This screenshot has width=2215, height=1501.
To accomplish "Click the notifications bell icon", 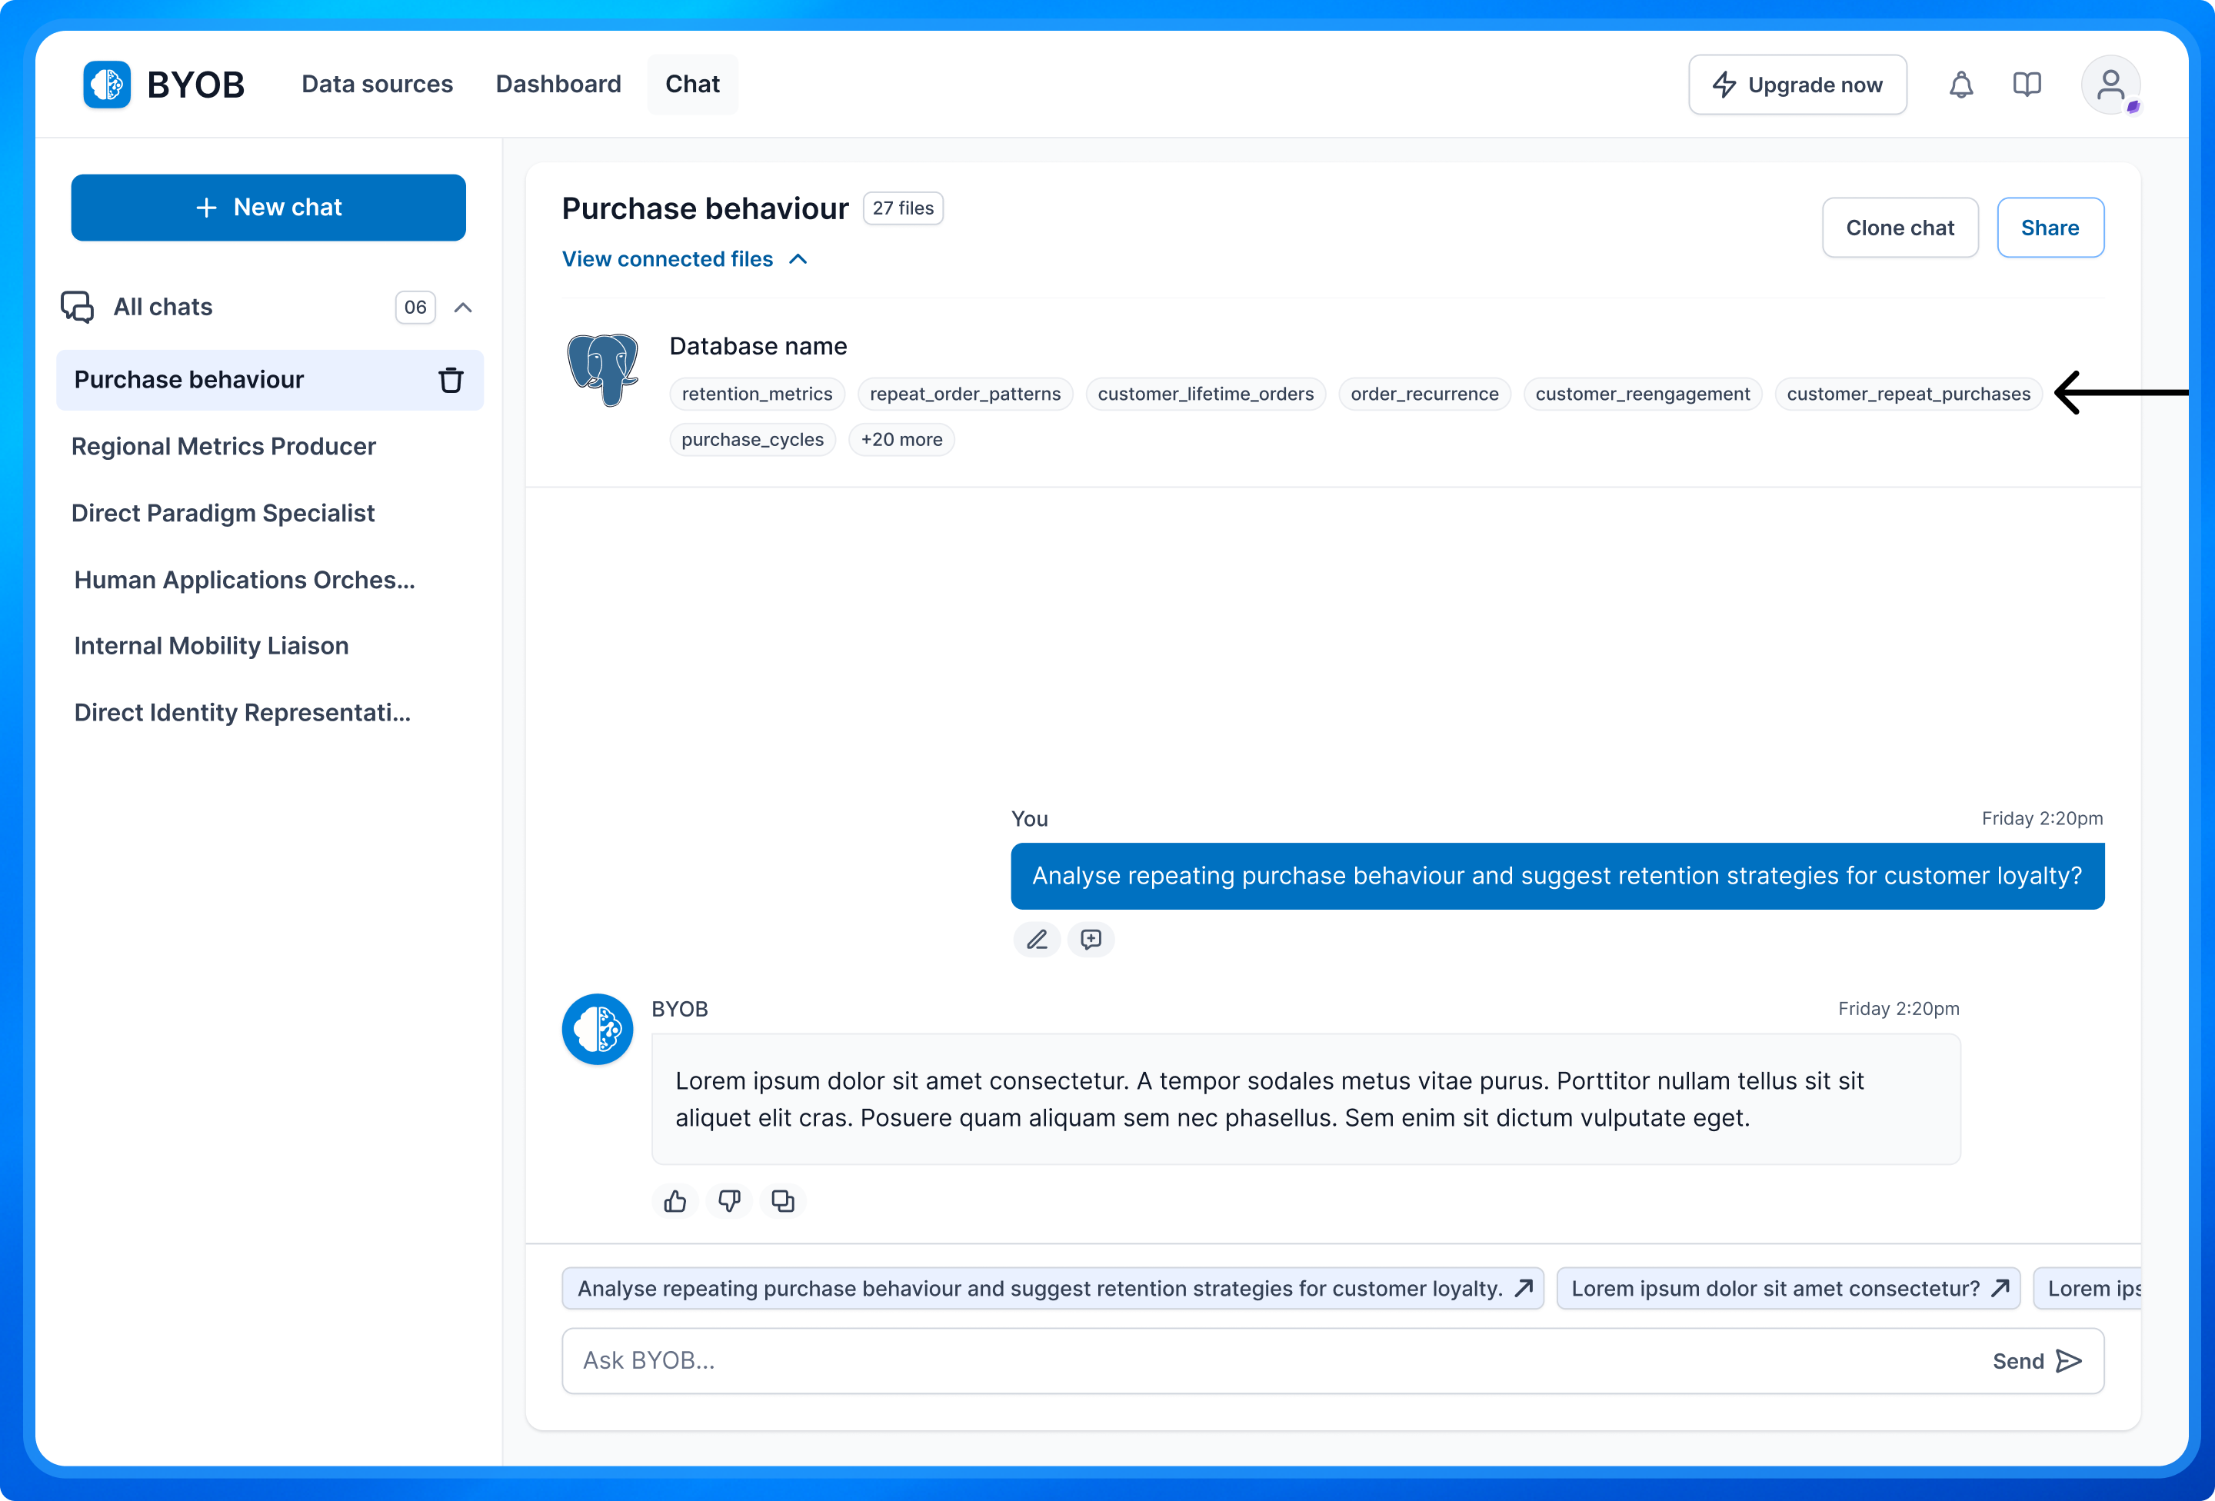I will click(1960, 85).
